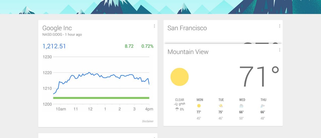The image size is (321, 138).
Task: Select Tuesday's partly cloudy forecast icon
Action: pos(221,106)
